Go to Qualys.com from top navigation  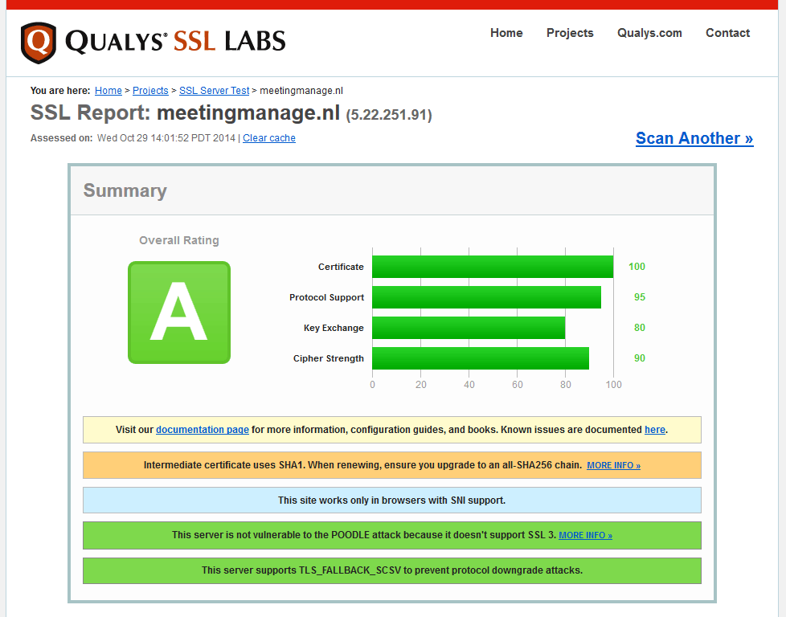tap(649, 33)
